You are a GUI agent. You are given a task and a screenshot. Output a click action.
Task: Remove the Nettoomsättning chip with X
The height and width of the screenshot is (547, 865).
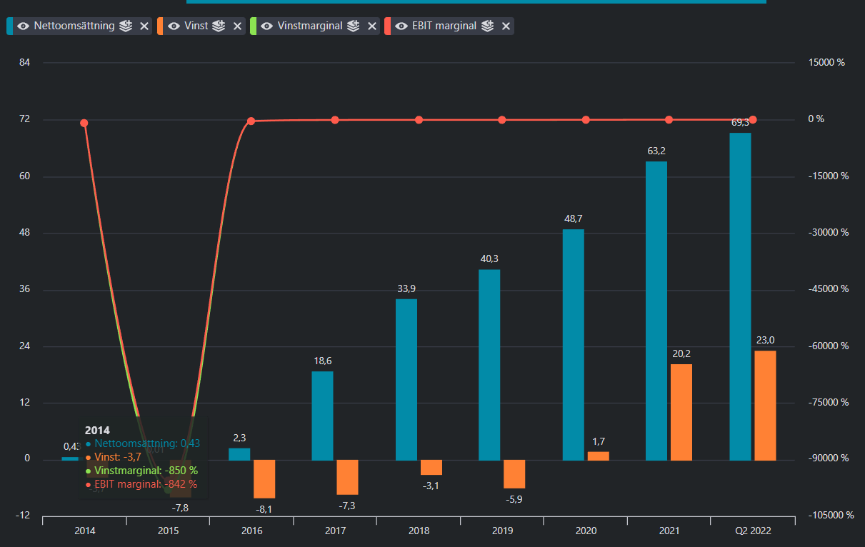click(x=144, y=26)
